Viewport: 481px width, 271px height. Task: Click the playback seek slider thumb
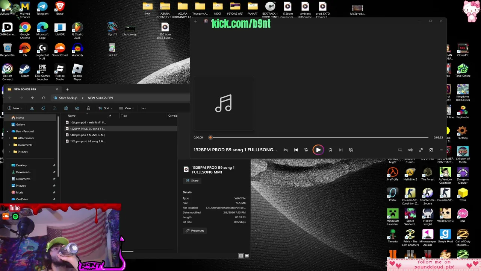click(210, 137)
